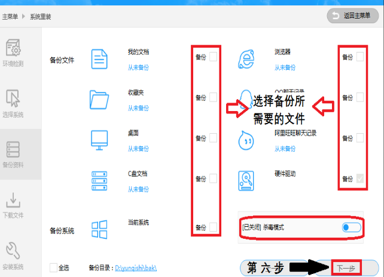Click the 下一步 button
Viewport: 384px width, 277px height.
pos(346,268)
